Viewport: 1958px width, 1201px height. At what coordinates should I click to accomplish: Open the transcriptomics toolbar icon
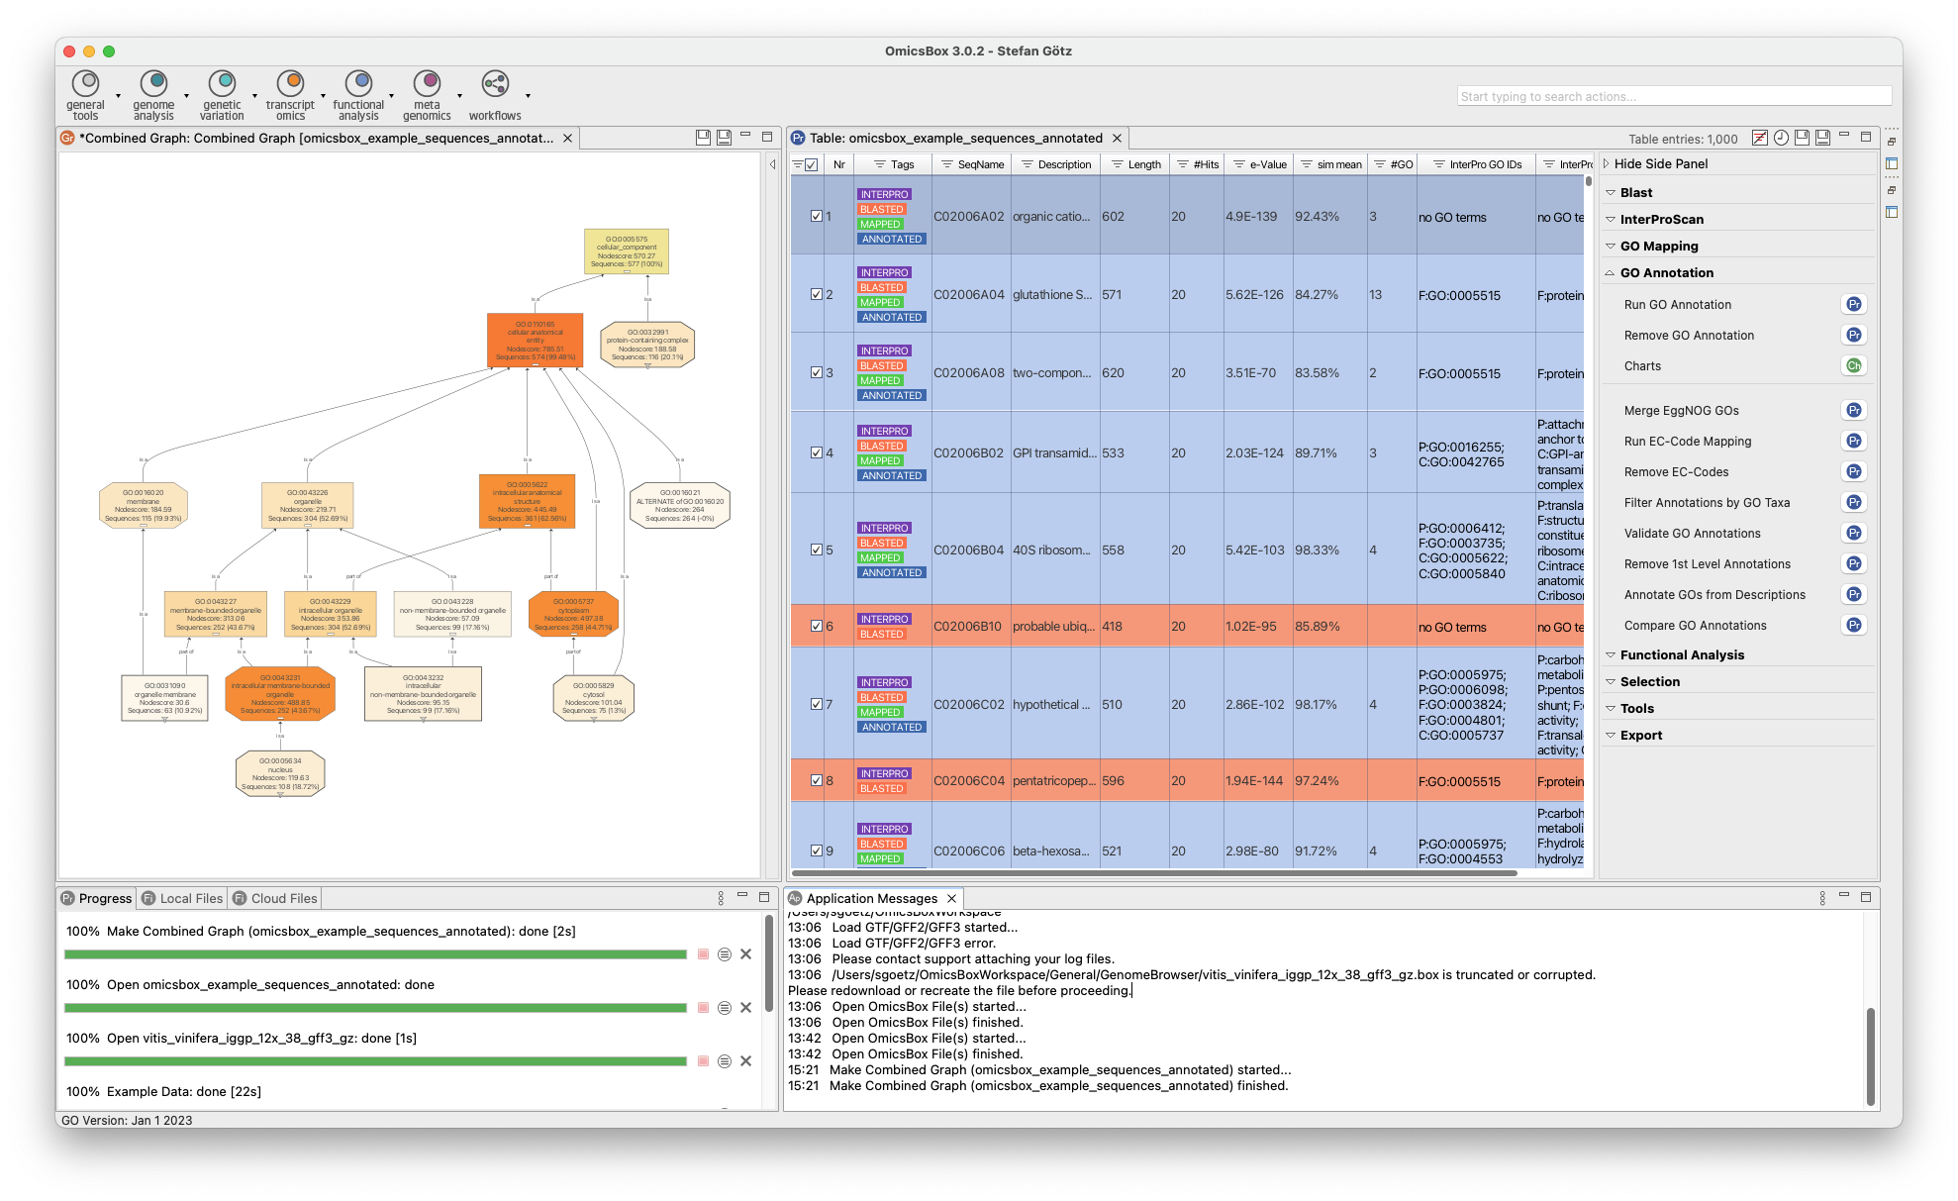point(290,83)
